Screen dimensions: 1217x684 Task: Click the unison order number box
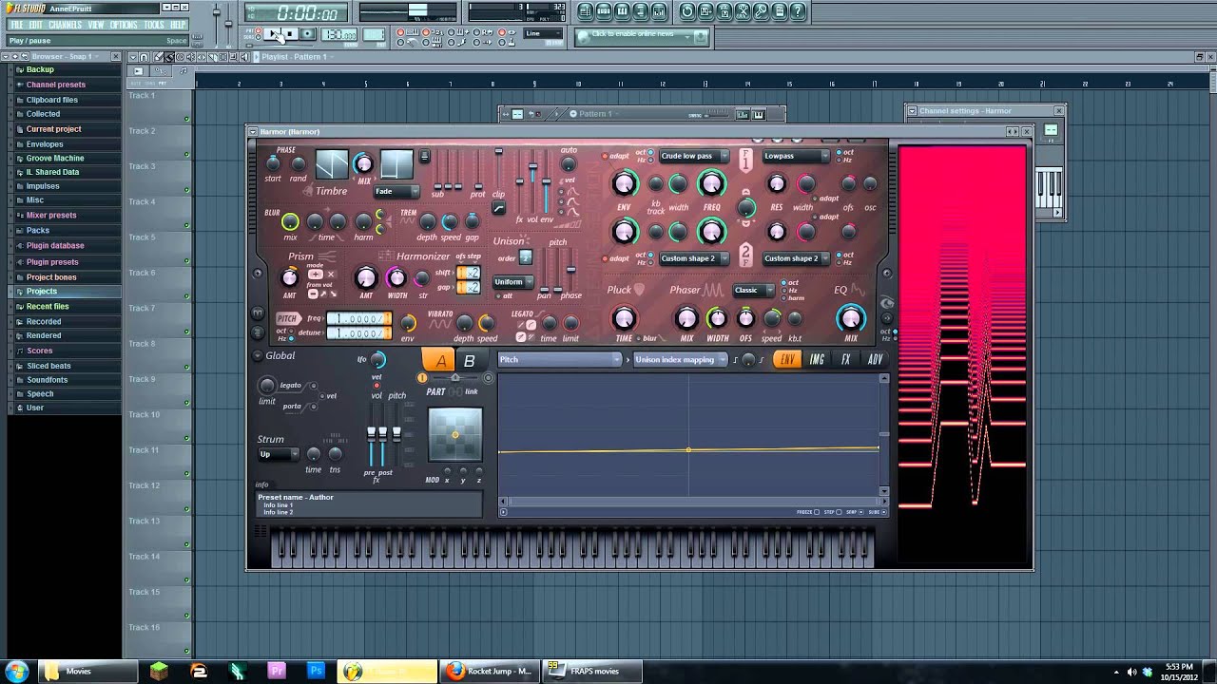[x=526, y=258]
